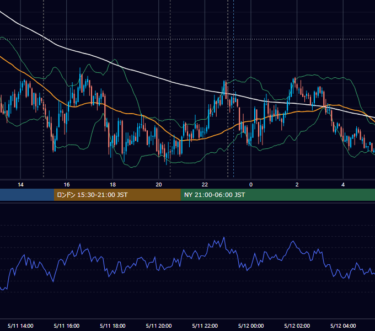The height and width of the screenshot is (331, 375).
Task: Click the 14 hour label on upper axis
Action: (x=20, y=185)
